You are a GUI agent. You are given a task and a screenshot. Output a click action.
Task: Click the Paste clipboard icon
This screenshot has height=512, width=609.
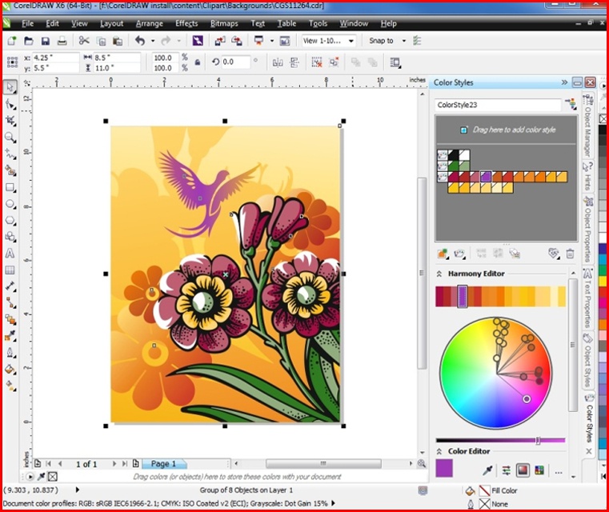coord(118,40)
